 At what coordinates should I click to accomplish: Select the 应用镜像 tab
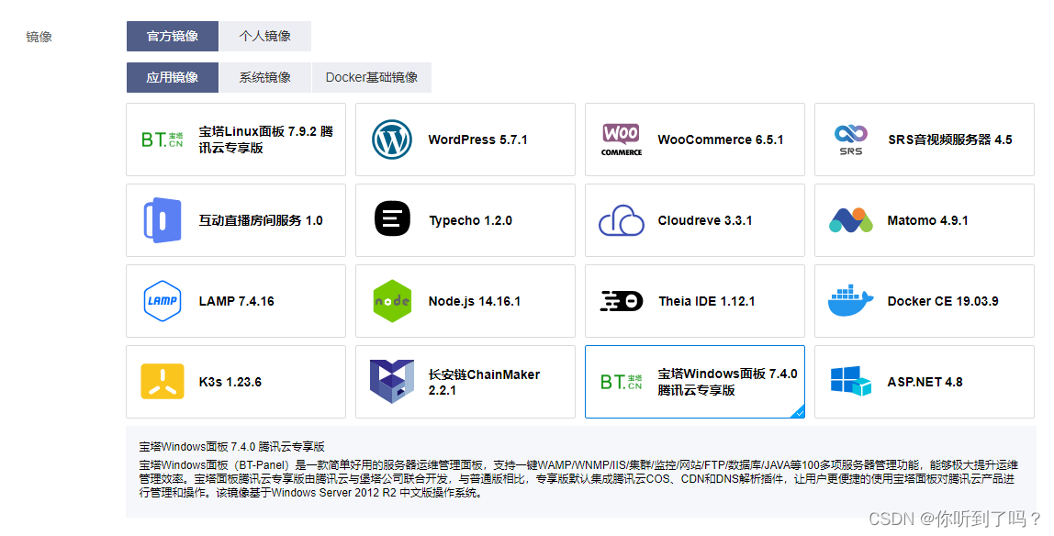click(172, 77)
